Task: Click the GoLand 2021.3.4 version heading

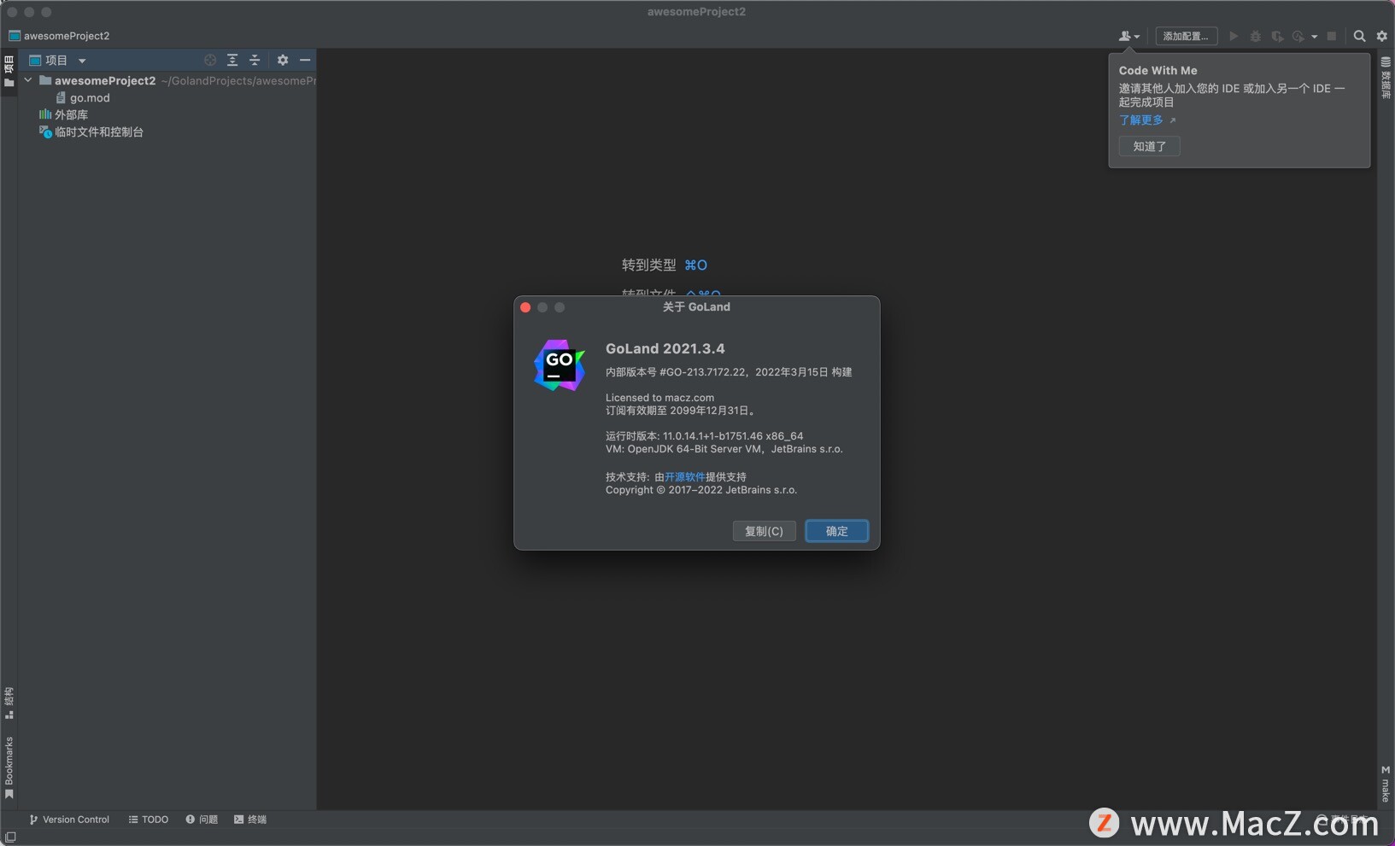Action: coord(665,348)
